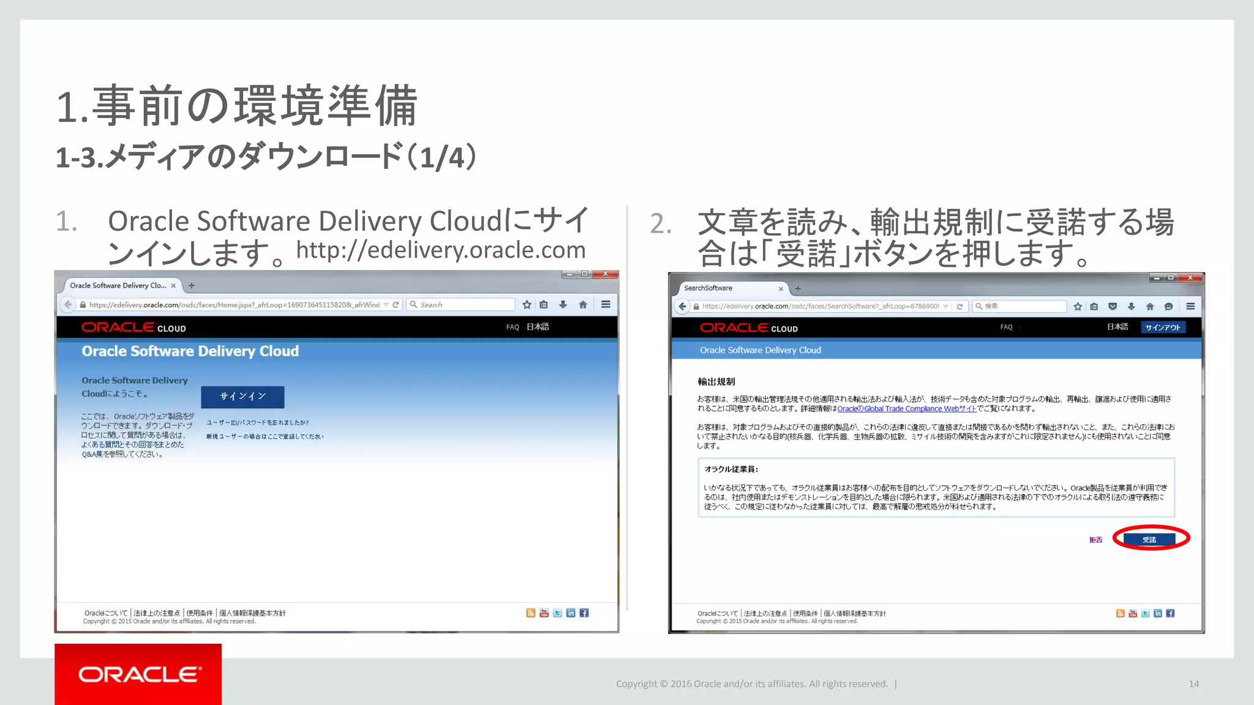Open the RSS icon in the export regulation page footer
The width and height of the screenshot is (1254, 705).
coord(1121,613)
